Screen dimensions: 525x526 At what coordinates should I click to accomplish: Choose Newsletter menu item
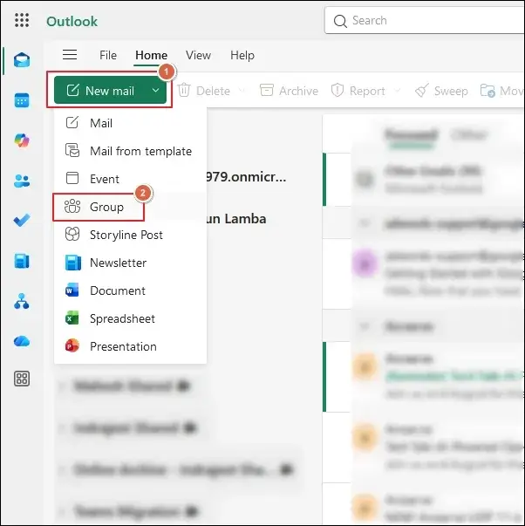point(130,263)
